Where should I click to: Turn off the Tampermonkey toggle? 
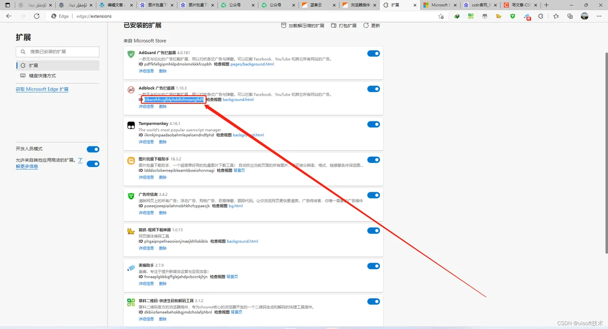(x=373, y=125)
